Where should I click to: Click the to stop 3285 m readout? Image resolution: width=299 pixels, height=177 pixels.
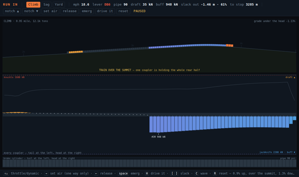[244, 5]
